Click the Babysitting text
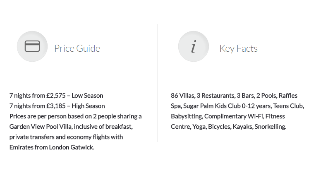The height and width of the screenshot is (173, 316). [187, 116]
